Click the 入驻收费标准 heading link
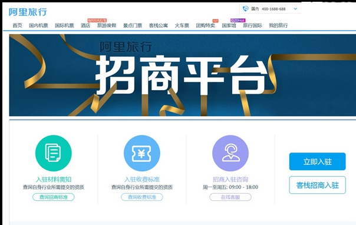The height and width of the screenshot is (225, 356). [142, 180]
